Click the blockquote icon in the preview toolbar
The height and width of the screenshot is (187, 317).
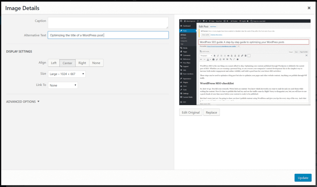click(228, 56)
